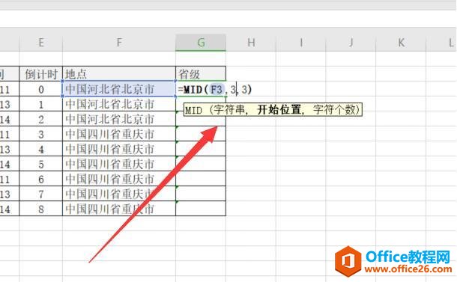The width and height of the screenshot is (457, 282).
Task: Click the 地点 header cell
Action: [x=119, y=74]
